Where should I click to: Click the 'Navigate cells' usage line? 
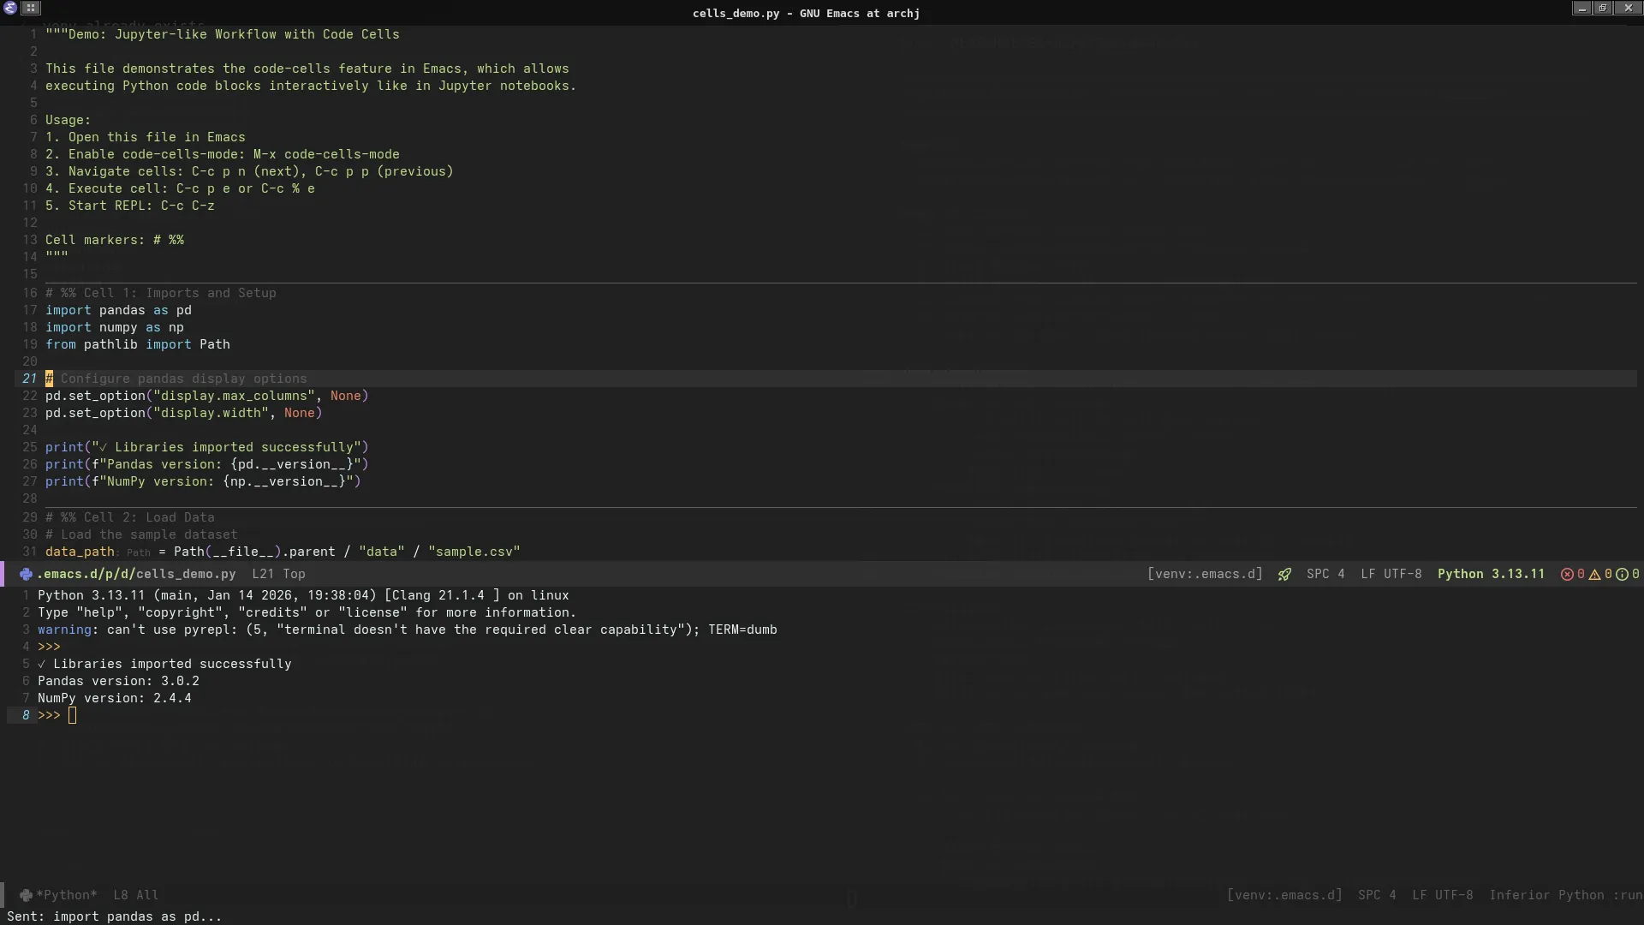click(x=249, y=171)
